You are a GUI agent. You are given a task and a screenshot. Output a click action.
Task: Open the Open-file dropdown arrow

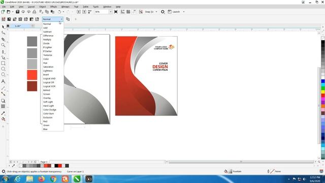pyautogui.click(x=12, y=12)
